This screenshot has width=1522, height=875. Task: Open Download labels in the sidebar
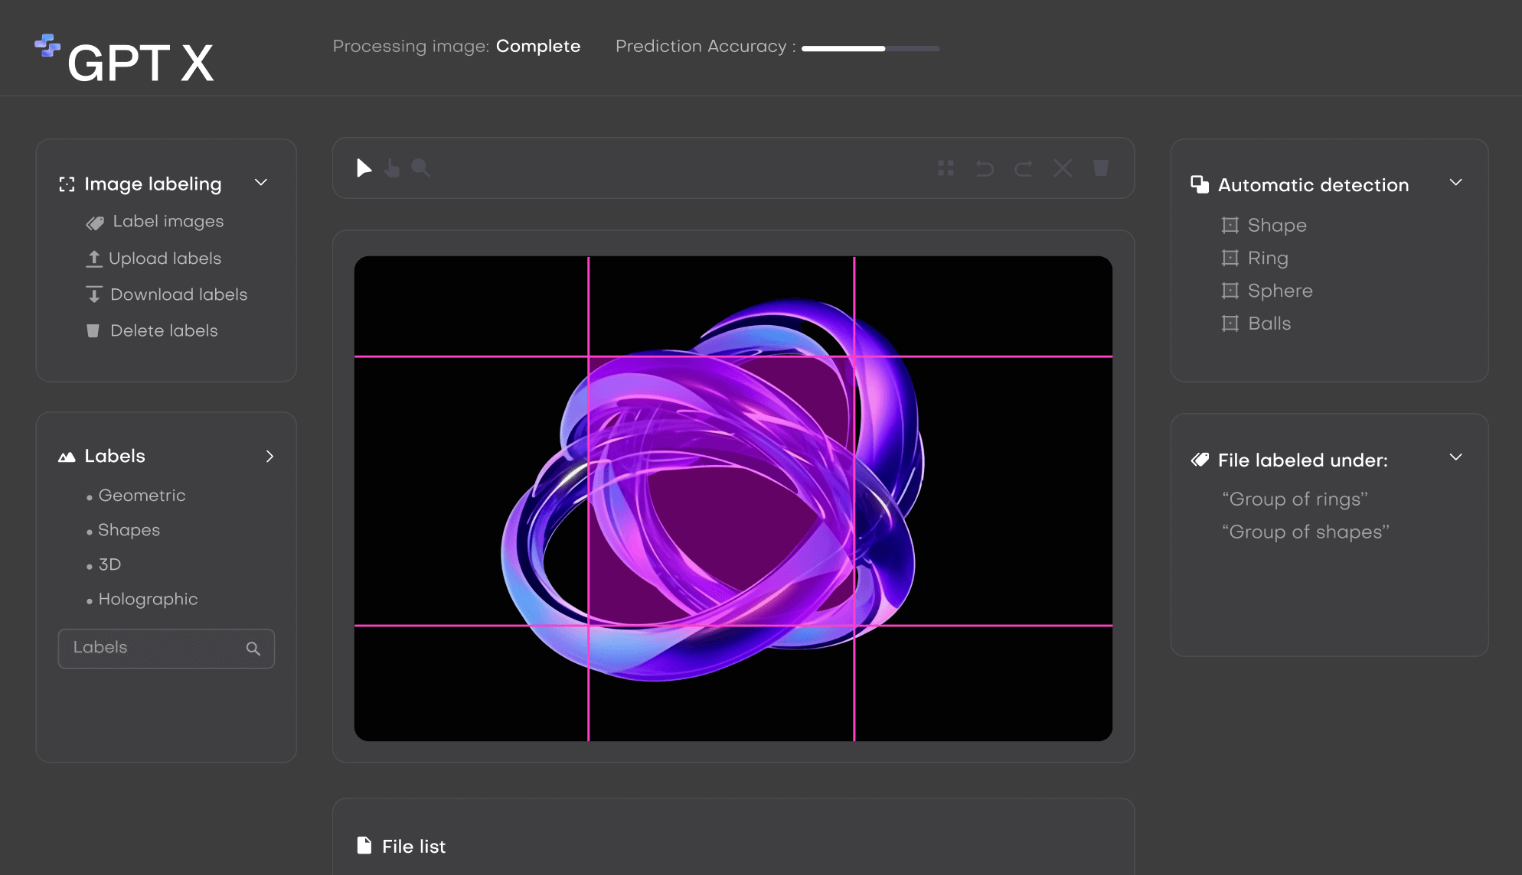(178, 294)
